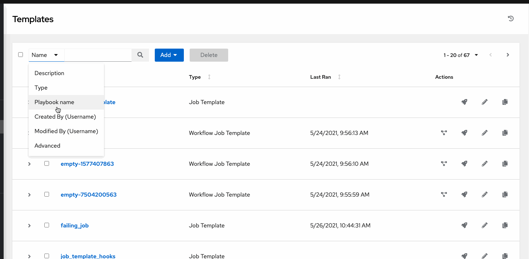Open the Name search-key dropdown
This screenshot has width=529, height=259.
tap(47, 55)
